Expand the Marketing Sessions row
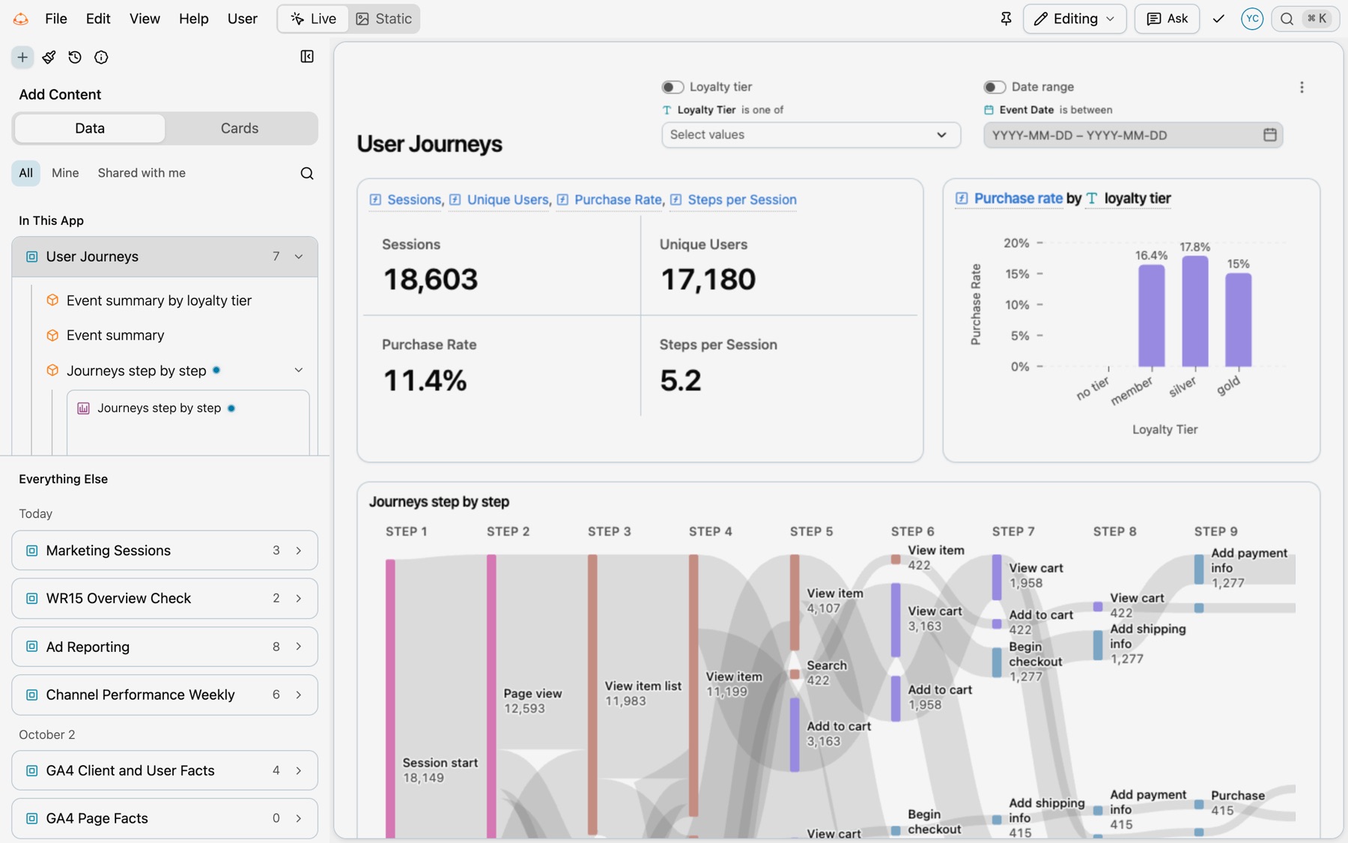The image size is (1348, 843). pos(165,551)
